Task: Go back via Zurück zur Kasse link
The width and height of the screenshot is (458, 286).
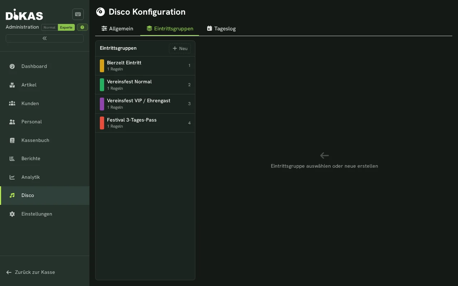Action: 31,272
